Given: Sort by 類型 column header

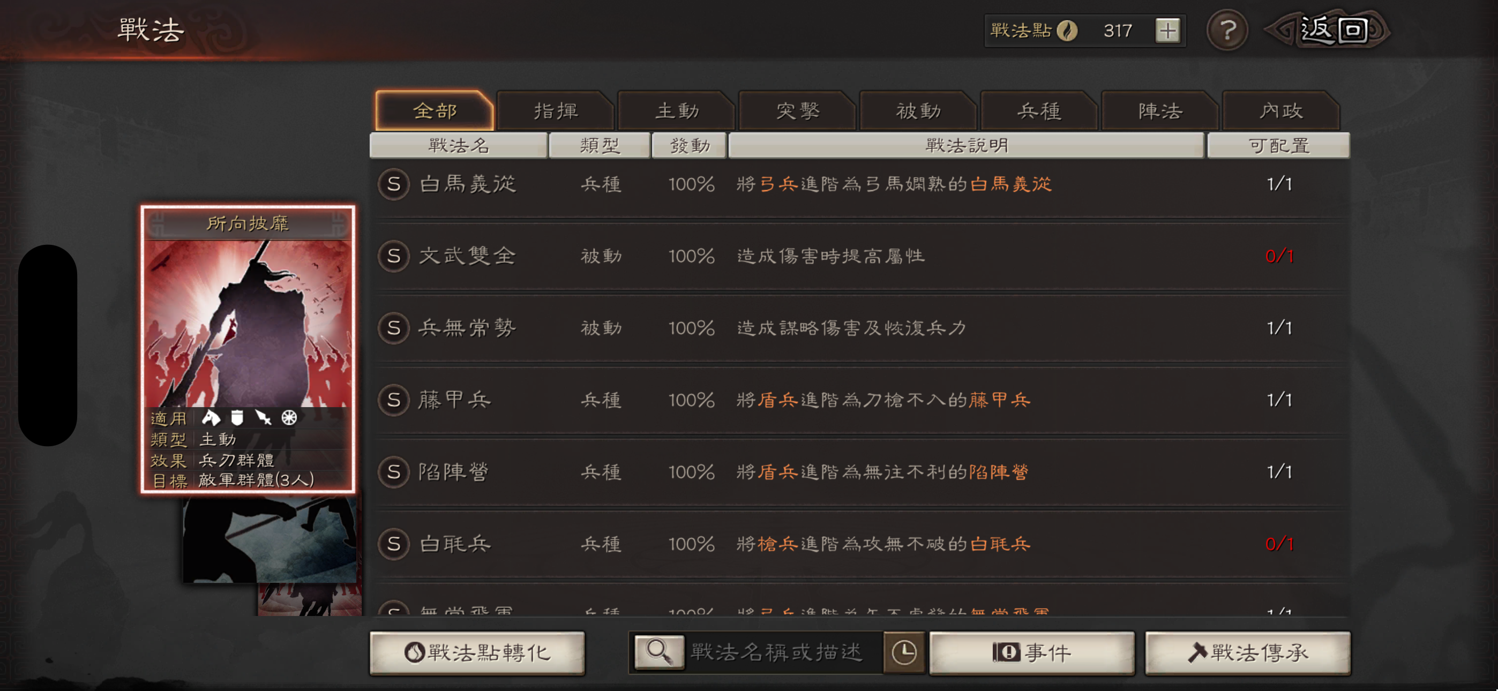Looking at the screenshot, I should (x=600, y=145).
